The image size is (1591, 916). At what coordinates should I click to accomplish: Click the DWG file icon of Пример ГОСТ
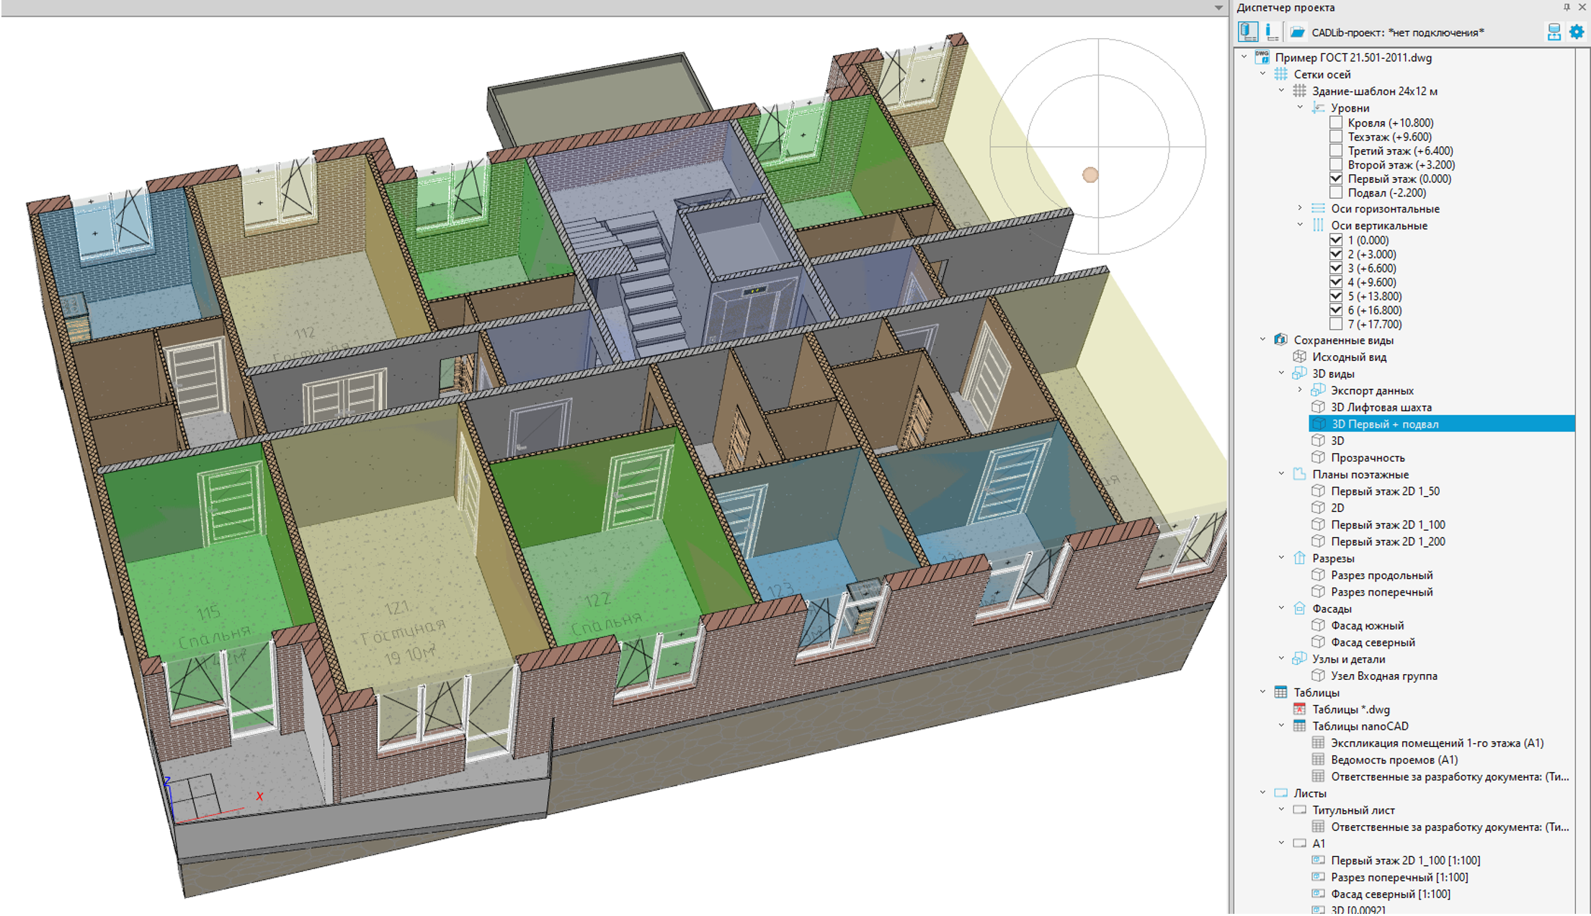[1262, 58]
